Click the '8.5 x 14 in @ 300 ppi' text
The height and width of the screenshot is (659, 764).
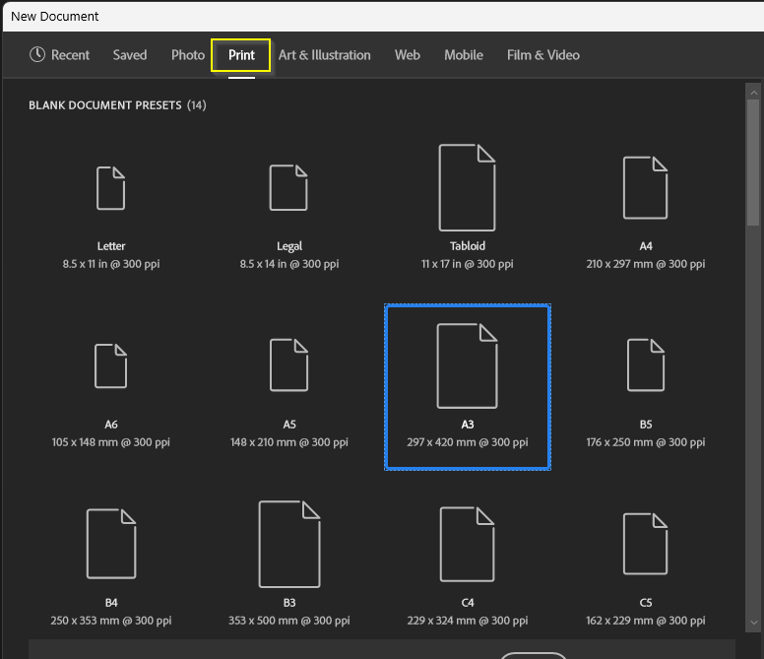[289, 264]
